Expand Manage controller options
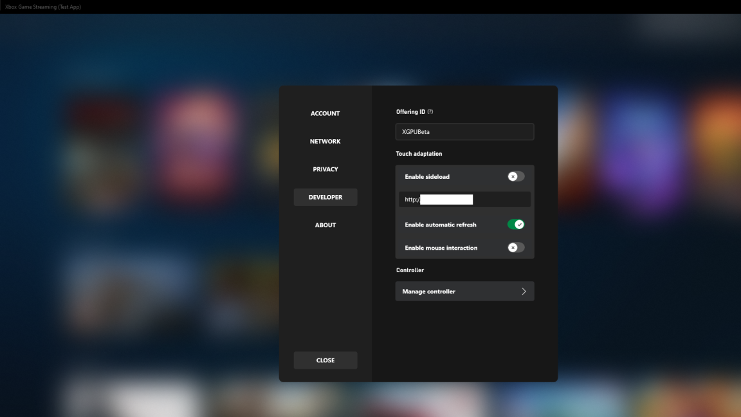This screenshot has width=741, height=417. point(464,291)
